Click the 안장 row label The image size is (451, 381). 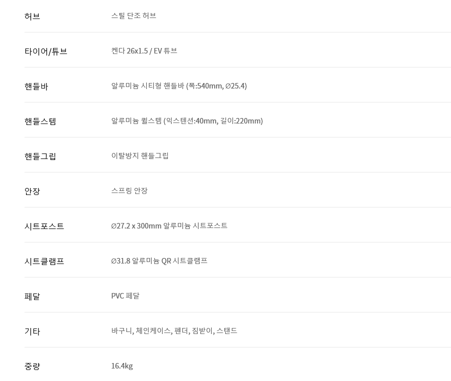(x=32, y=191)
